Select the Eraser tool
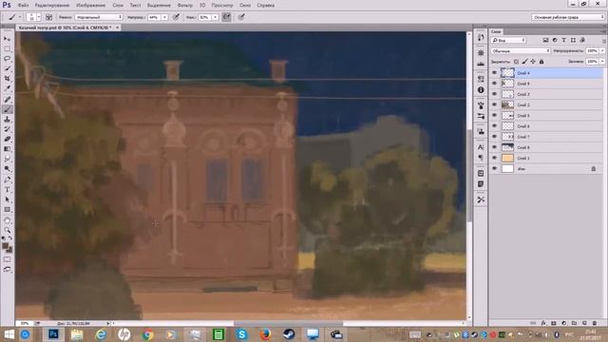Image resolution: width=608 pixels, height=342 pixels. 7,140
